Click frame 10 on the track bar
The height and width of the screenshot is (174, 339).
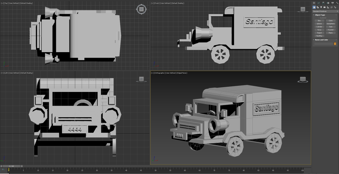pyautogui.click(x=38, y=170)
